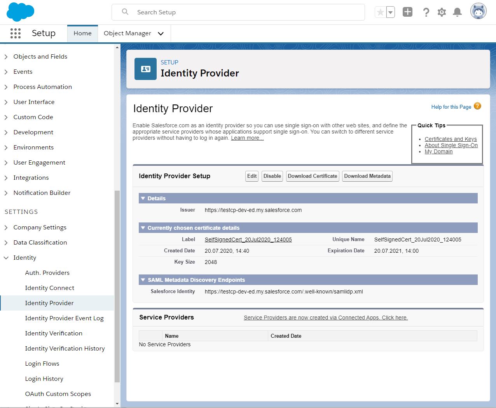This screenshot has width=496, height=408.
Task: Click inside the Search Setup field
Action: point(238,12)
